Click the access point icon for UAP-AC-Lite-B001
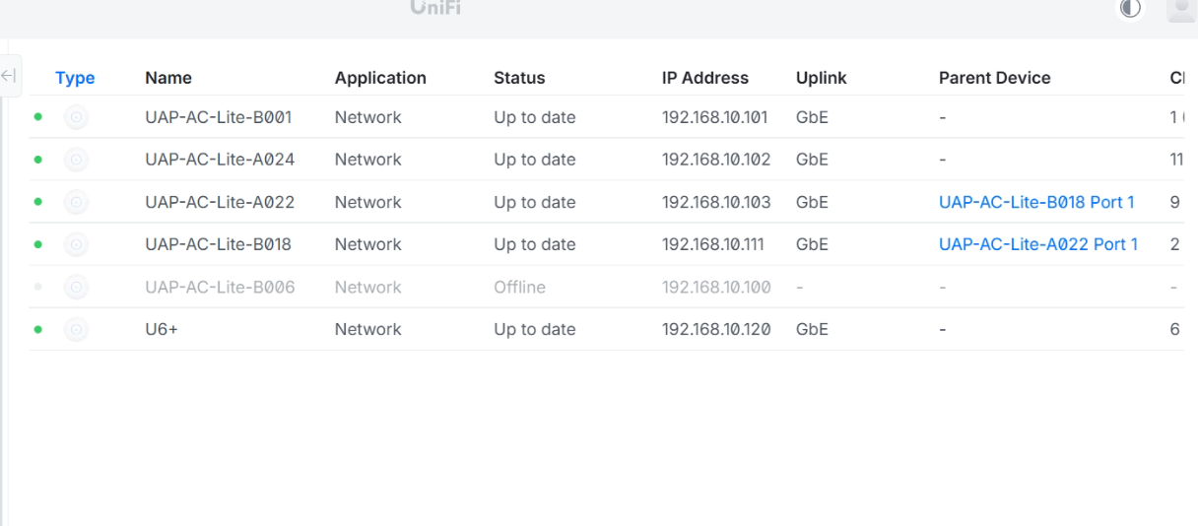This screenshot has width=1198, height=526. click(76, 117)
